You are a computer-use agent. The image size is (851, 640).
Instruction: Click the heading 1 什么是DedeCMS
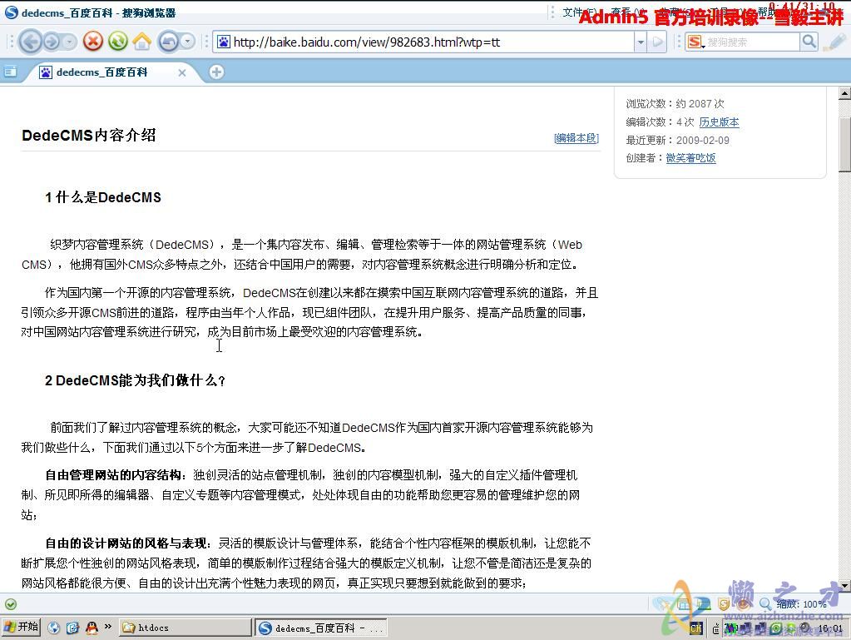[103, 197]
